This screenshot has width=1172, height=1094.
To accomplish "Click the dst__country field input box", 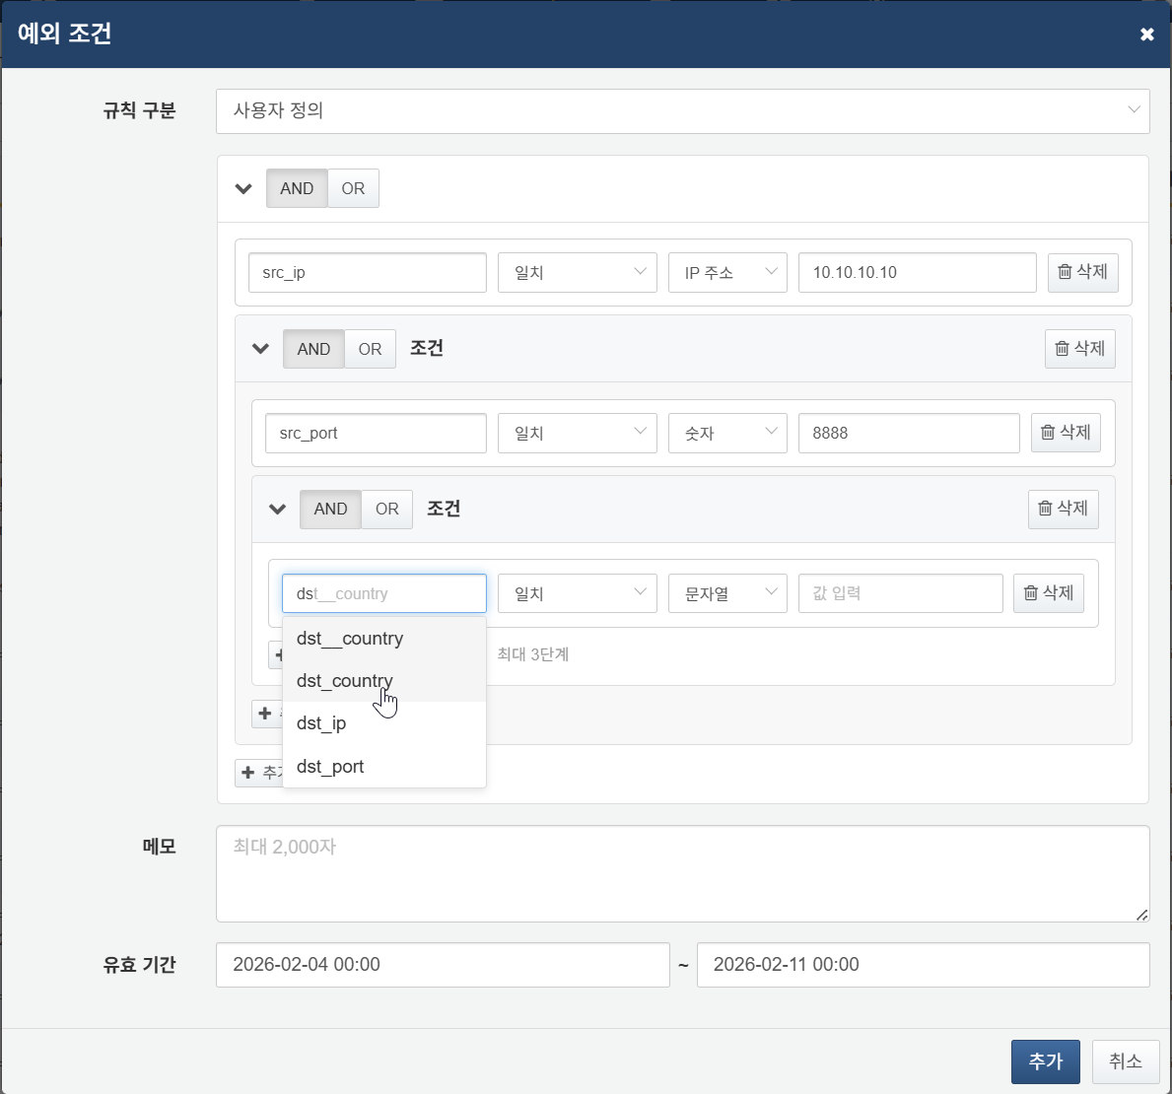I will 384,594.
